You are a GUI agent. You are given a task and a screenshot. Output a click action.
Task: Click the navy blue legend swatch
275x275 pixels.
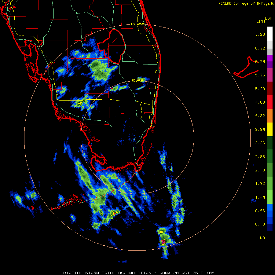click(270, 228)
